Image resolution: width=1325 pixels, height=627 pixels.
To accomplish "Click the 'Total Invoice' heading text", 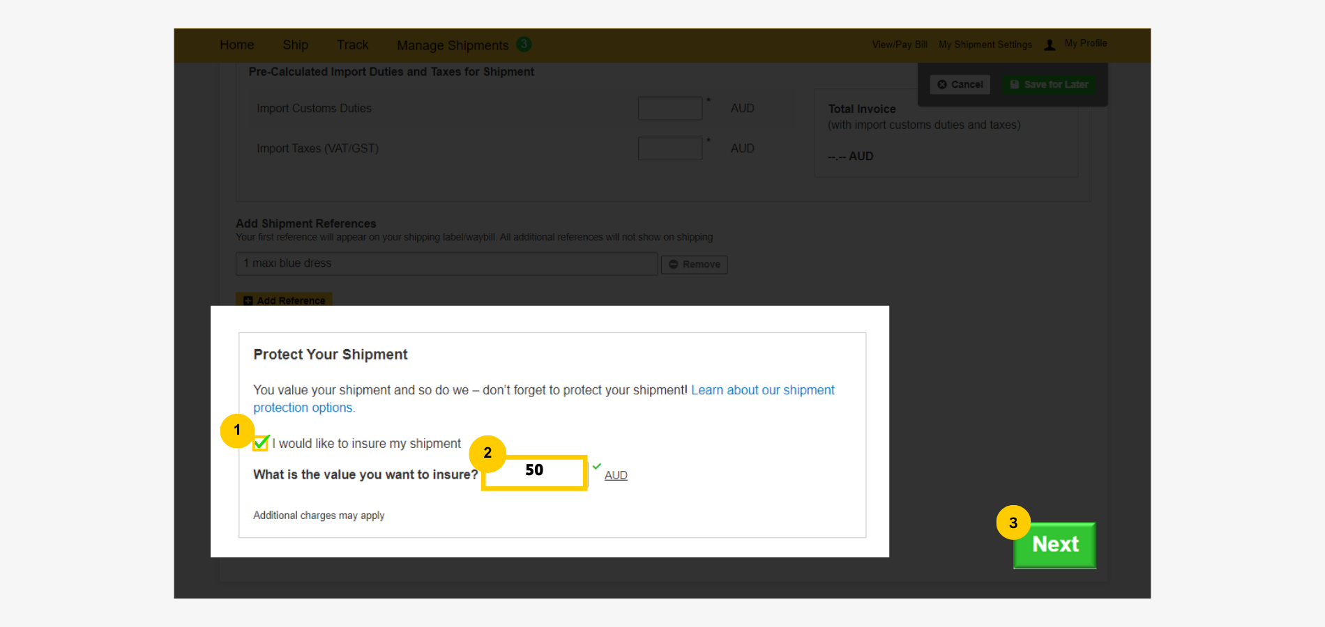I will tap(862, 109).
